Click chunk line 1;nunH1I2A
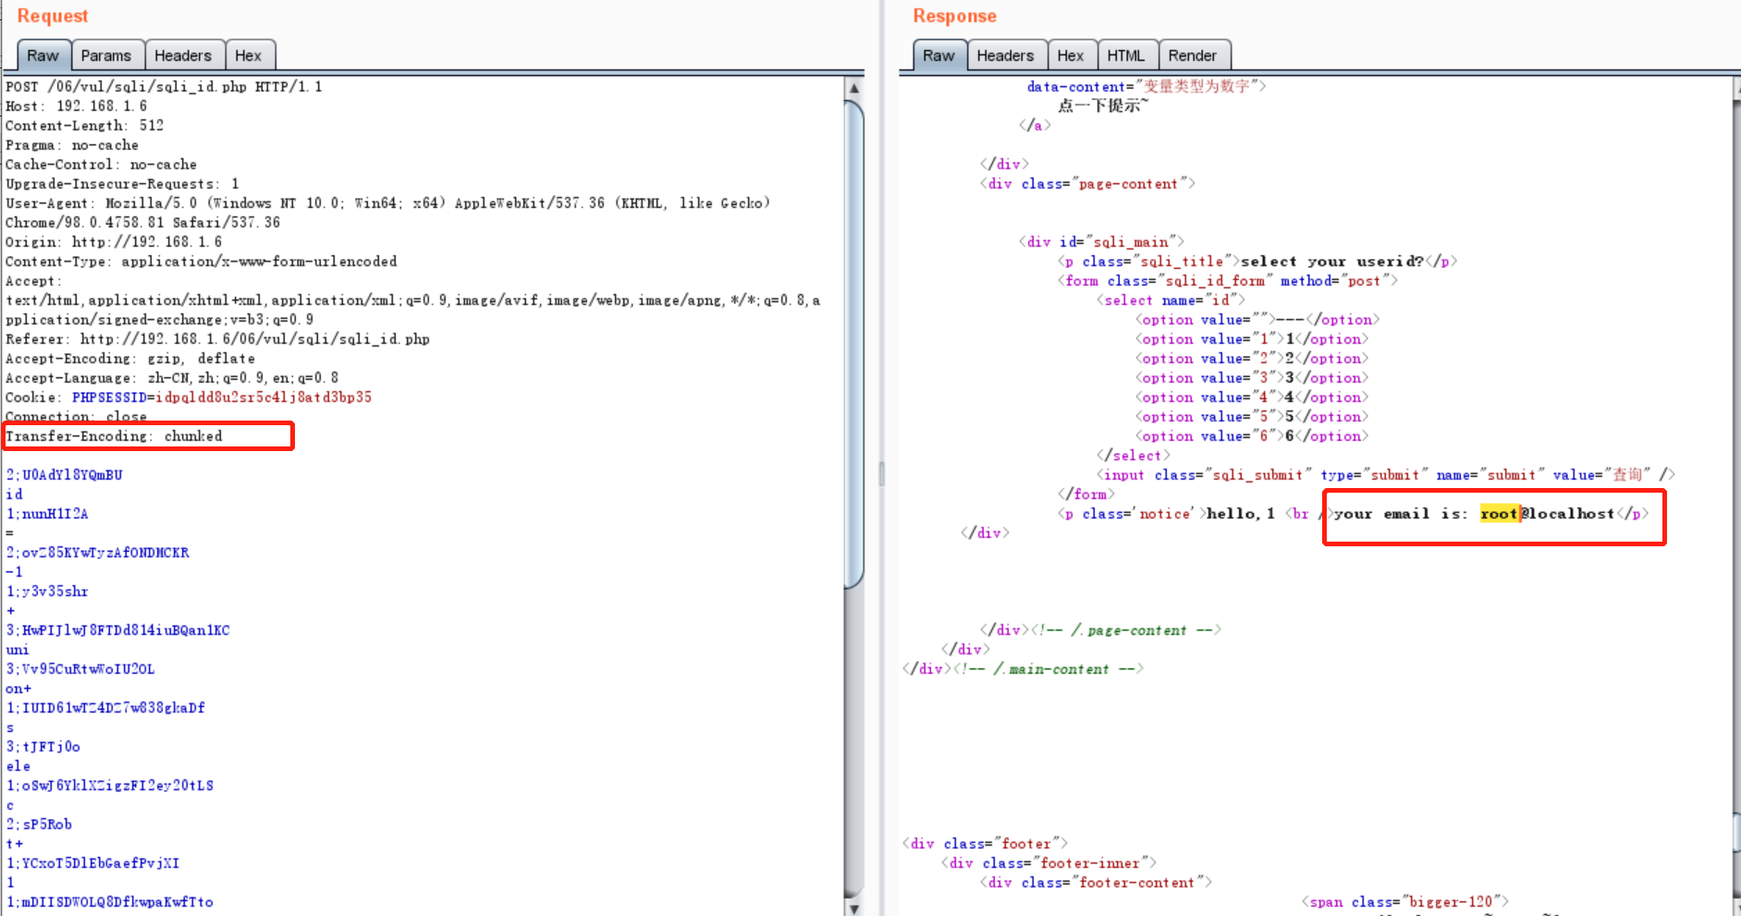1741x916 pixels. click(x=47, y=514)
